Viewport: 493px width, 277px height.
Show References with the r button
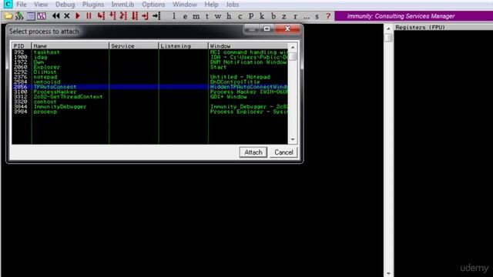click(295, 16)
